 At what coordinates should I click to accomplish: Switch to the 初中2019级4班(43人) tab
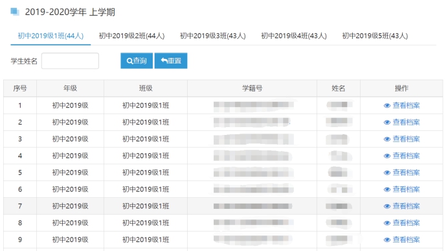[x=294, y=36]
